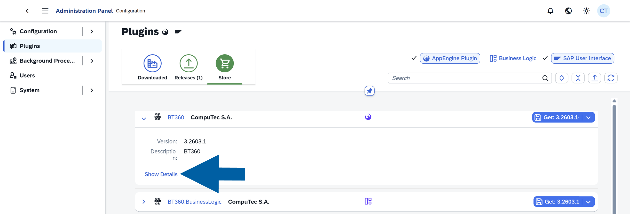The image size is (630, 214).
Task: Click the Show Details link
Action: click(161, 174)
